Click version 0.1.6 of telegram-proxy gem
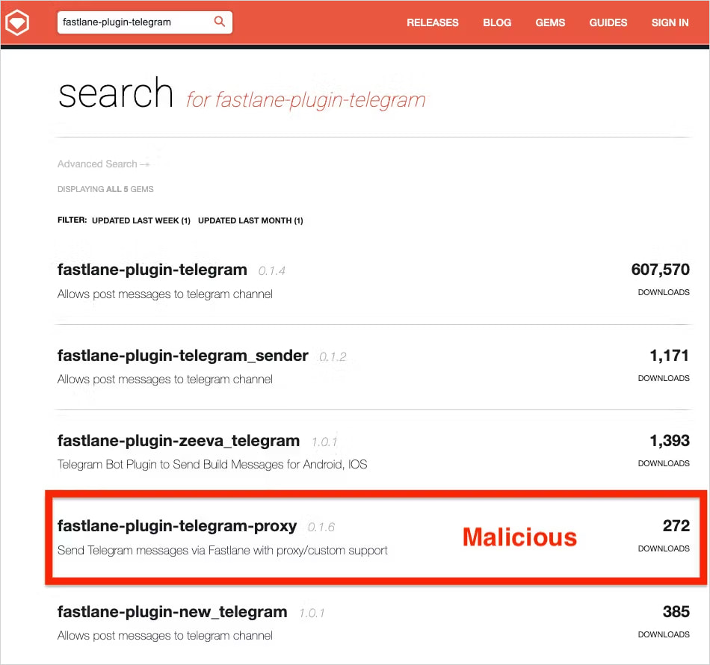Image resolution: width=710 pixels, height=665 pixels. 324,527
